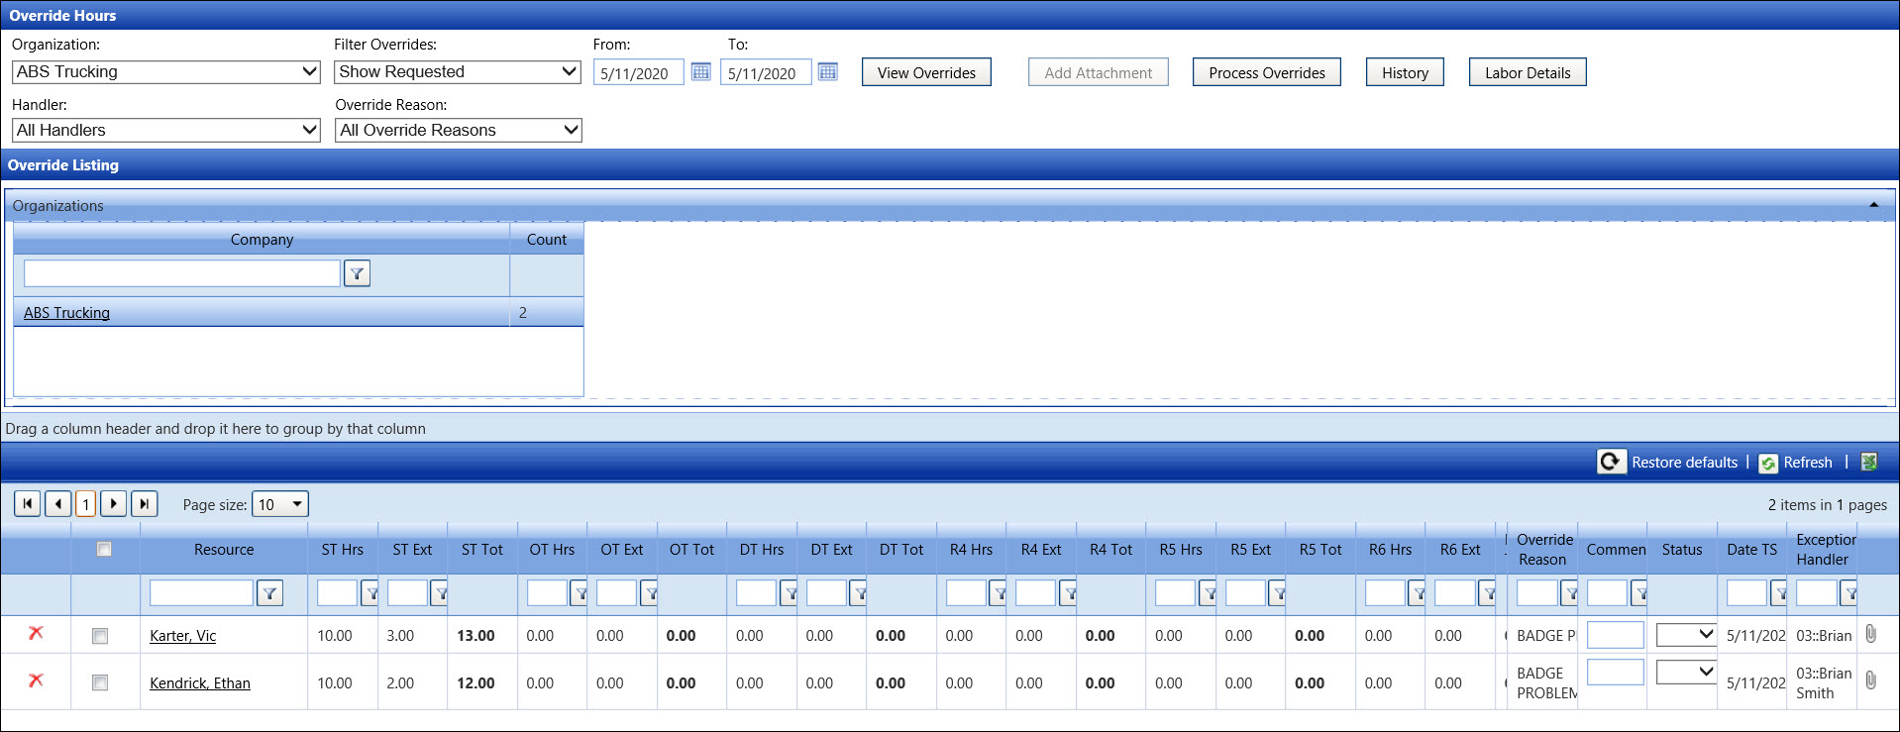Click the export to Excel icon

(x=1869, y=463)
